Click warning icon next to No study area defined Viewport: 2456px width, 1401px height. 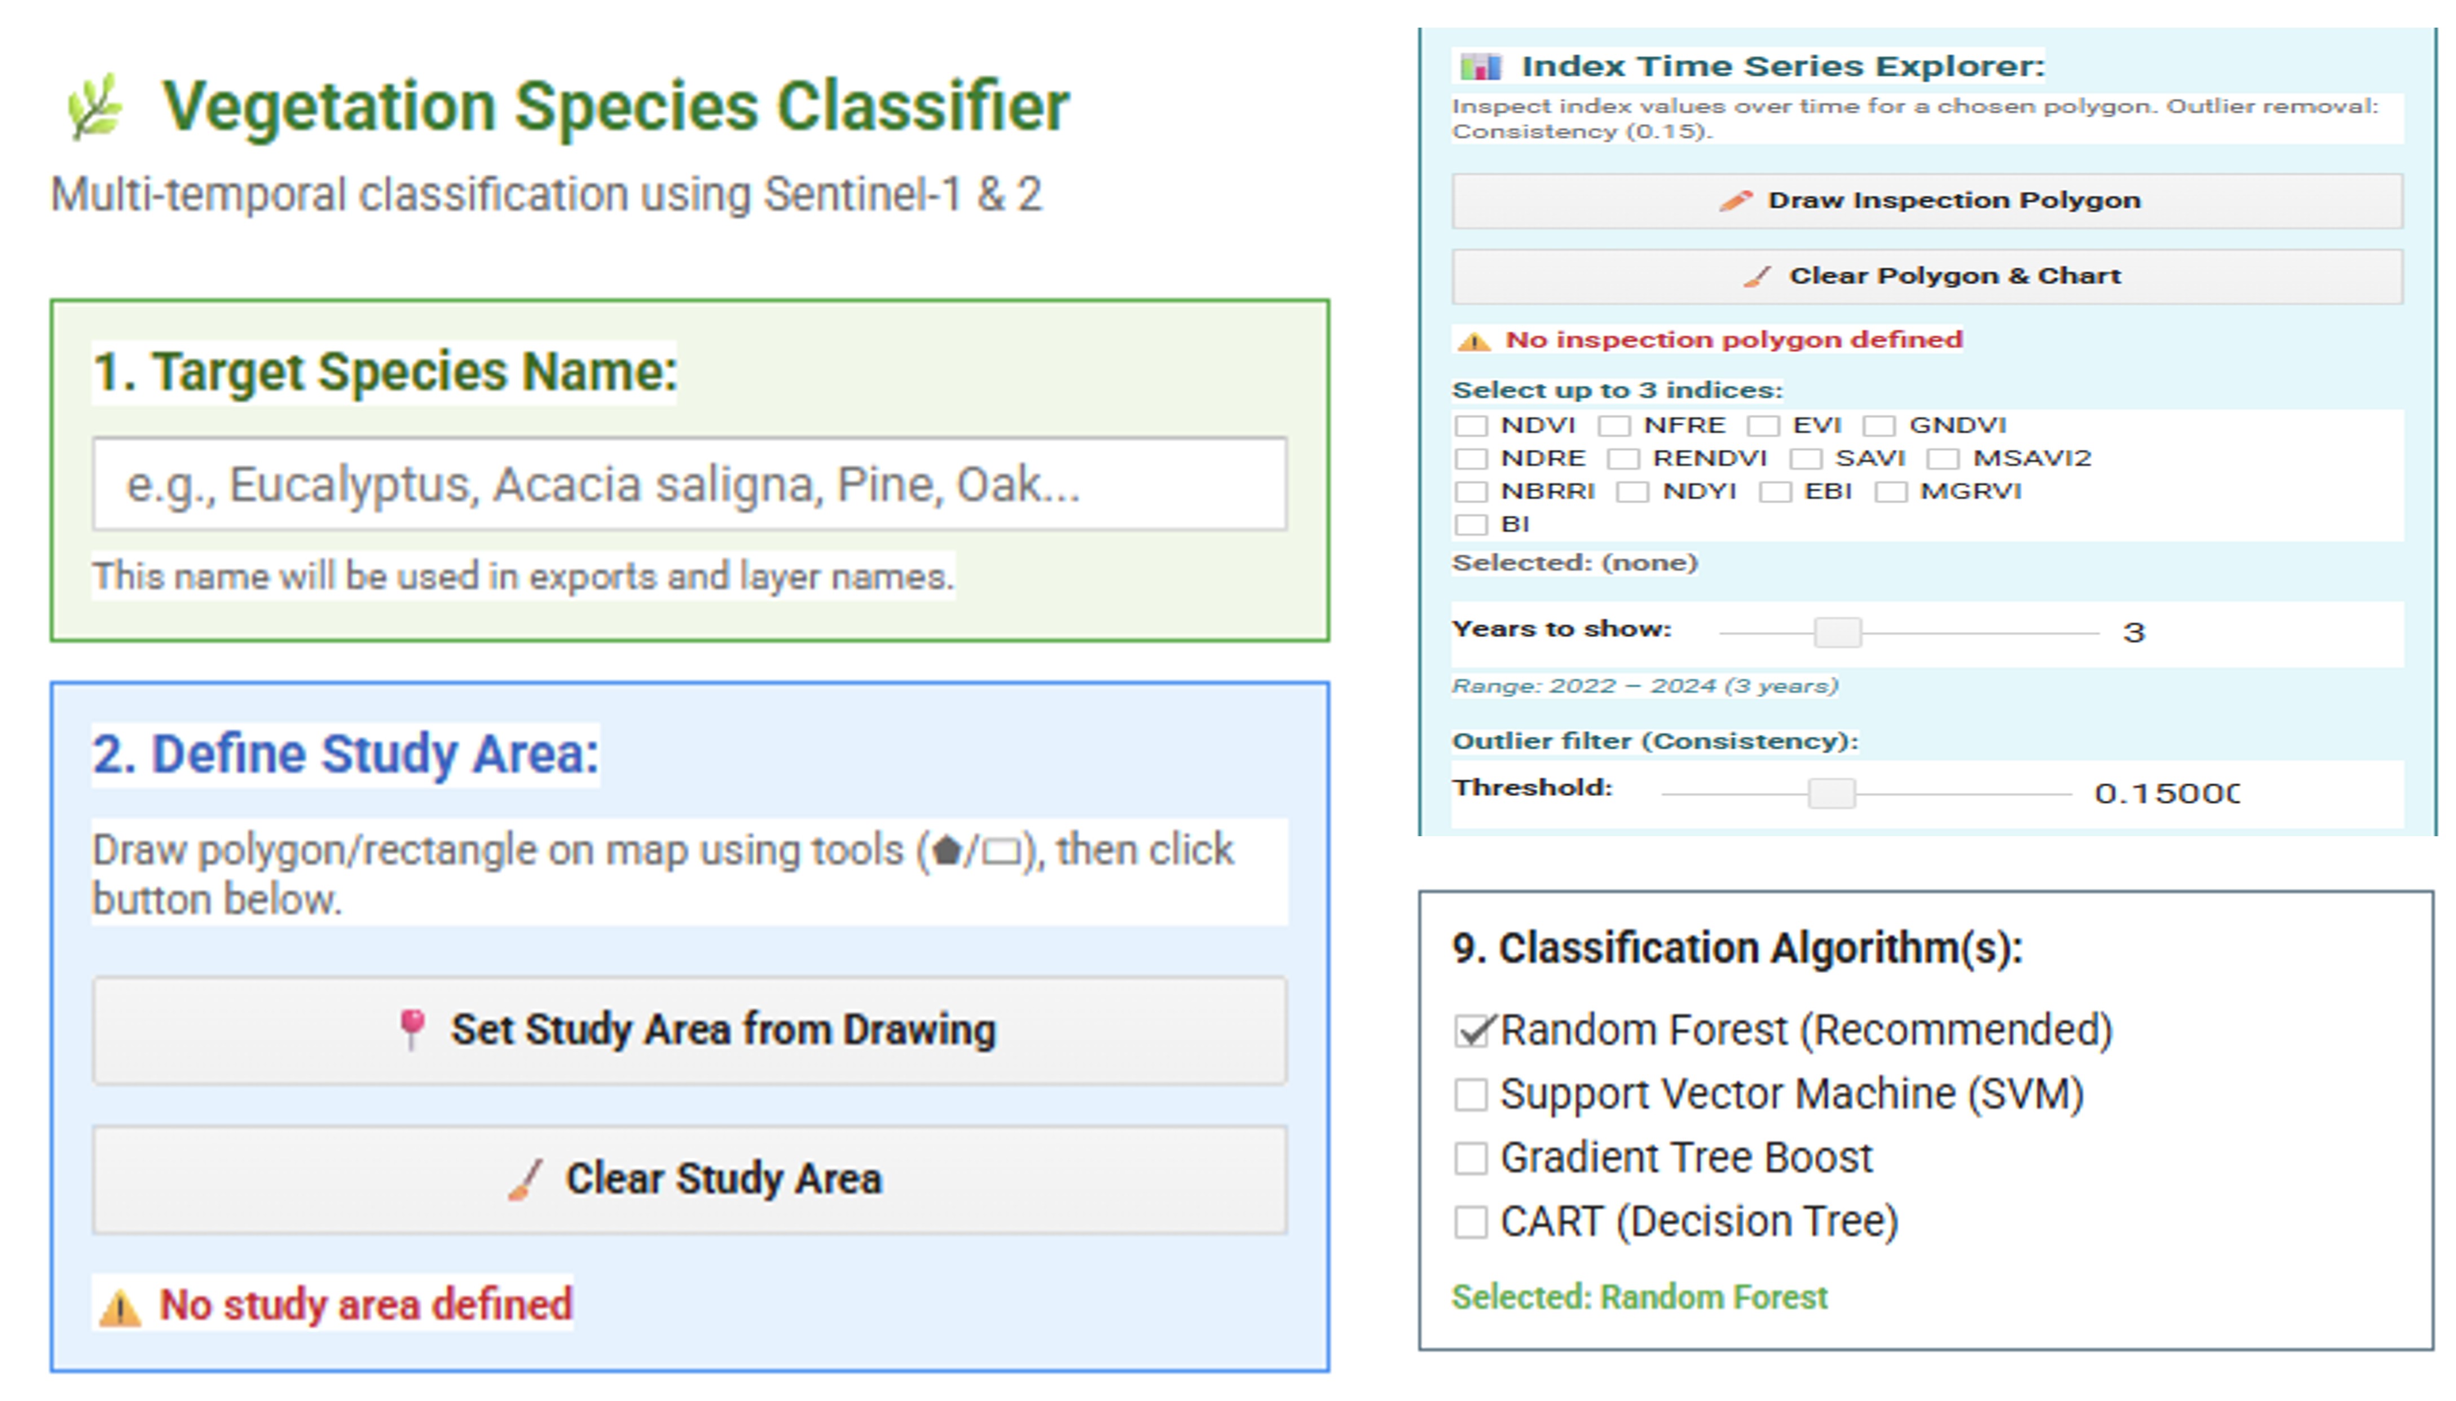tap(120, 1308)
